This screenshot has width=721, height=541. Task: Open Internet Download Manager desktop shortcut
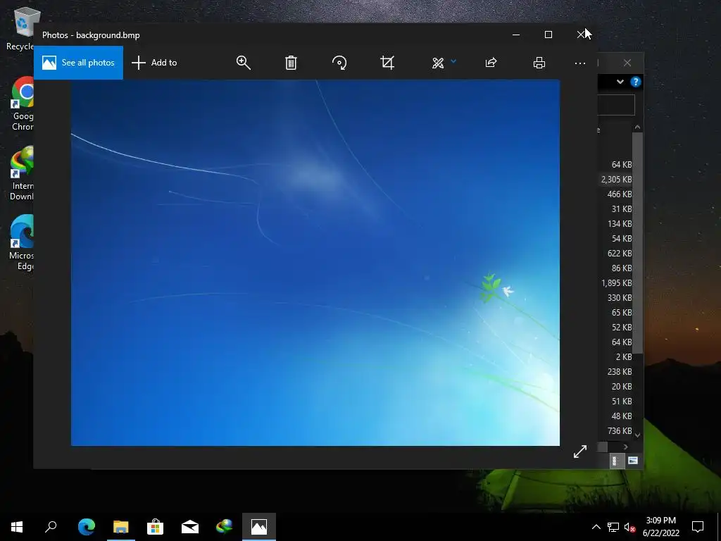pos(22,173)
